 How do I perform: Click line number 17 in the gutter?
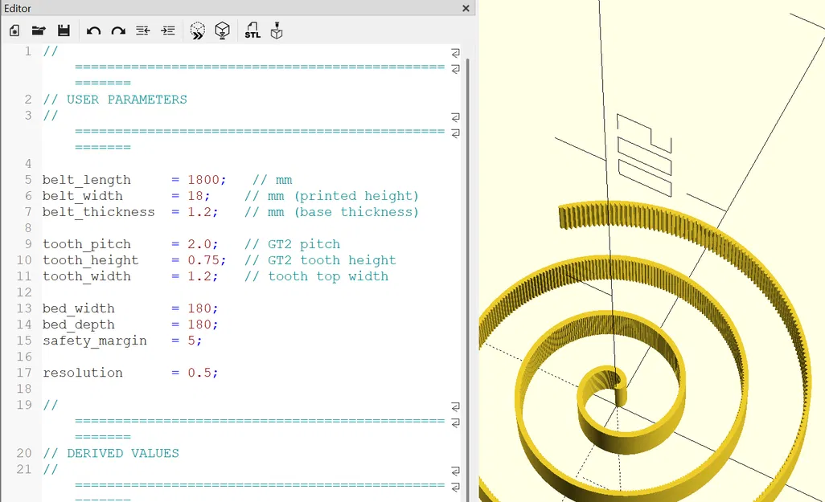pos(24,373)
